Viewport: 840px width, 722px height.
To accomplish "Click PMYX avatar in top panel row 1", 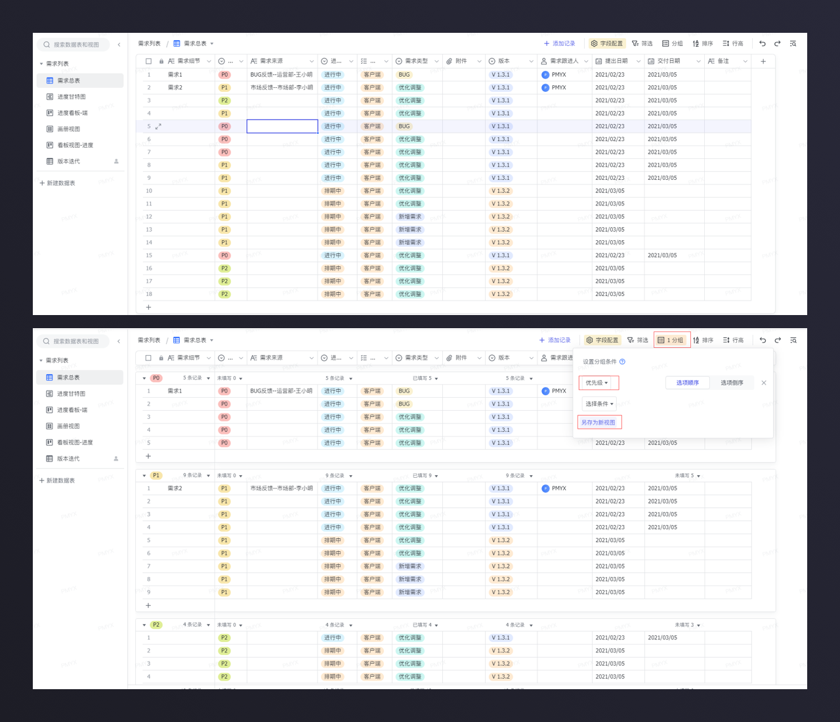I will tap(545, 75).
